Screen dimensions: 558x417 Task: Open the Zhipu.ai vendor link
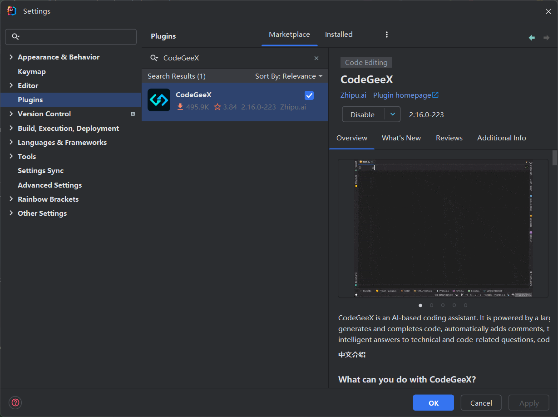353,95
